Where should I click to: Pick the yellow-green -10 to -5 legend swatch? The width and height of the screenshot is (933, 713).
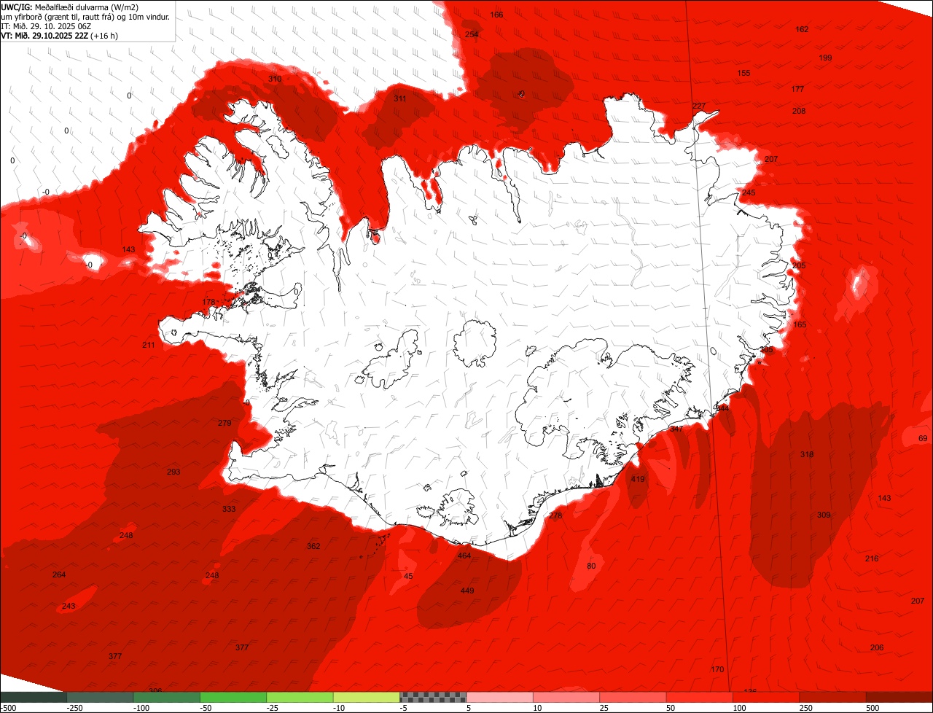tap(367, 697)
